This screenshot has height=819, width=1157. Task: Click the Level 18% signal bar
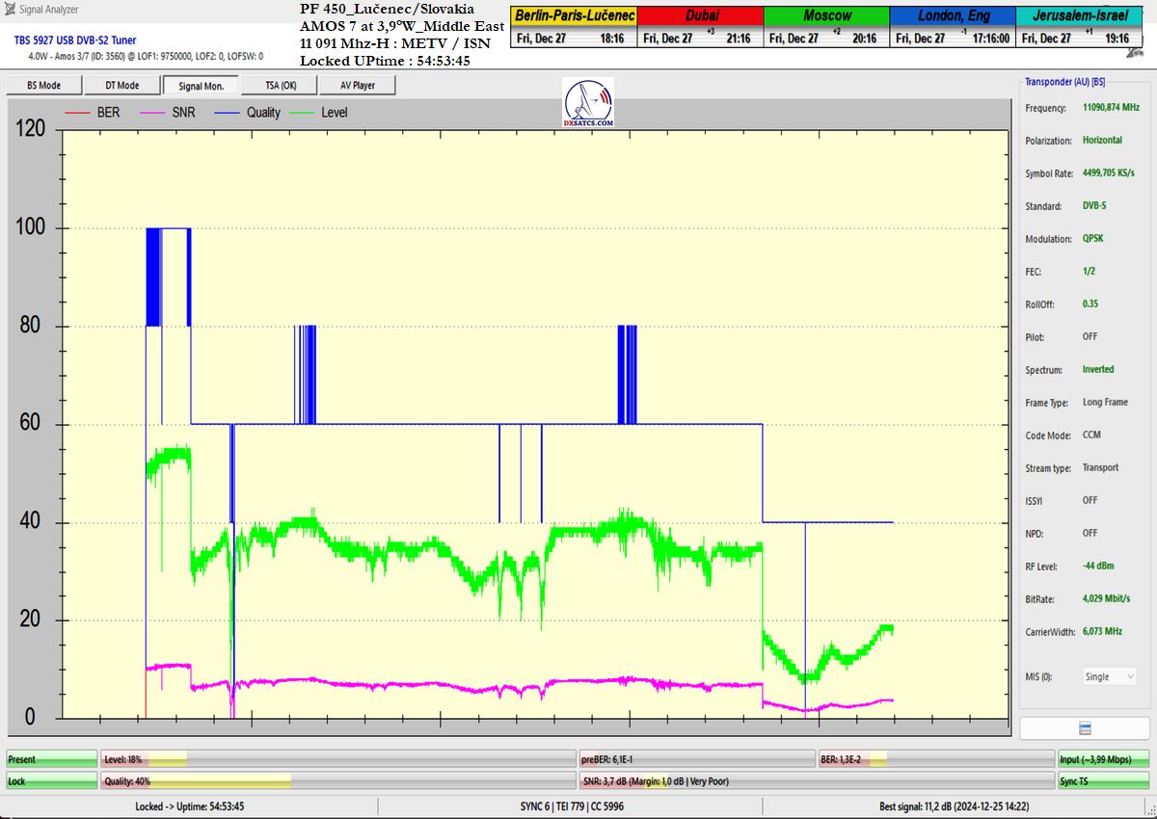(337, 759)
